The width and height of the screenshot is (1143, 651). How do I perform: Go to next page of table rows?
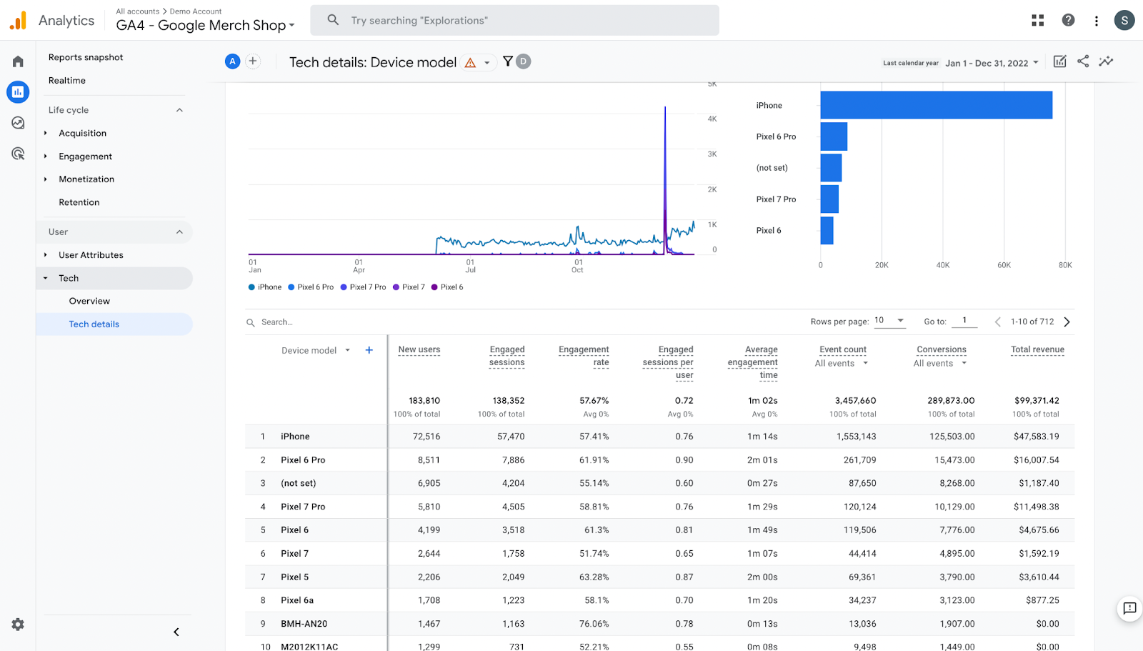(x=1067, y=322)
